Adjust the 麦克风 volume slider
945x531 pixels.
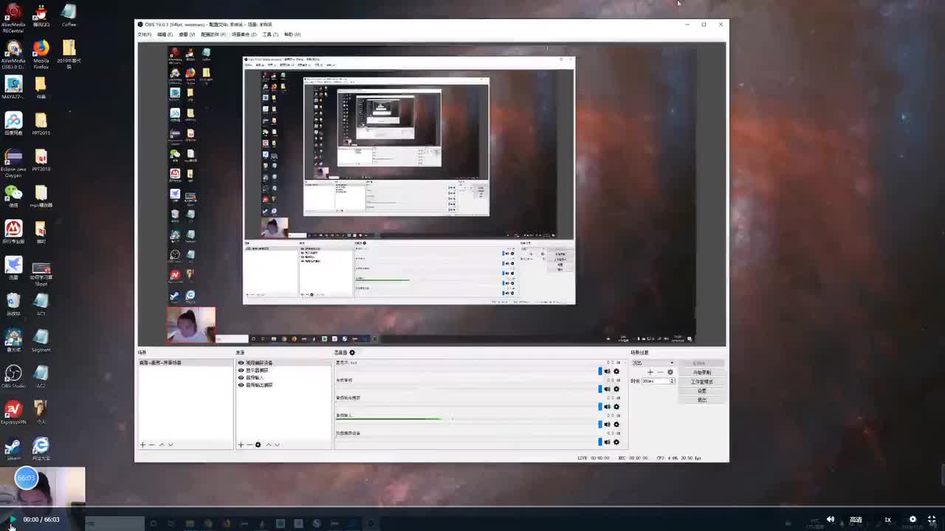(x=599, y=372)
